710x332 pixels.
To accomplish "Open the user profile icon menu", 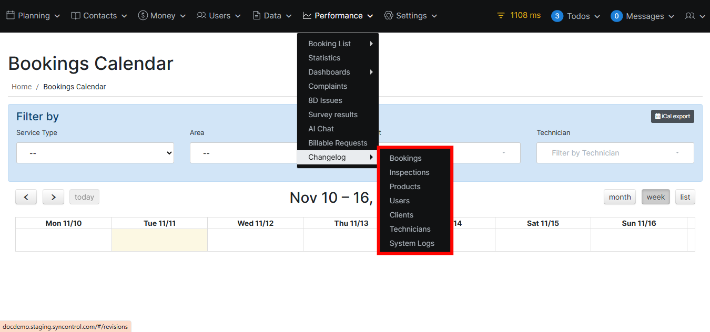I will [694, 16].
